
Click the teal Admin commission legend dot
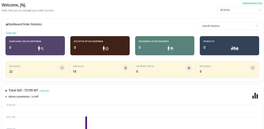[x=6, y=97]
